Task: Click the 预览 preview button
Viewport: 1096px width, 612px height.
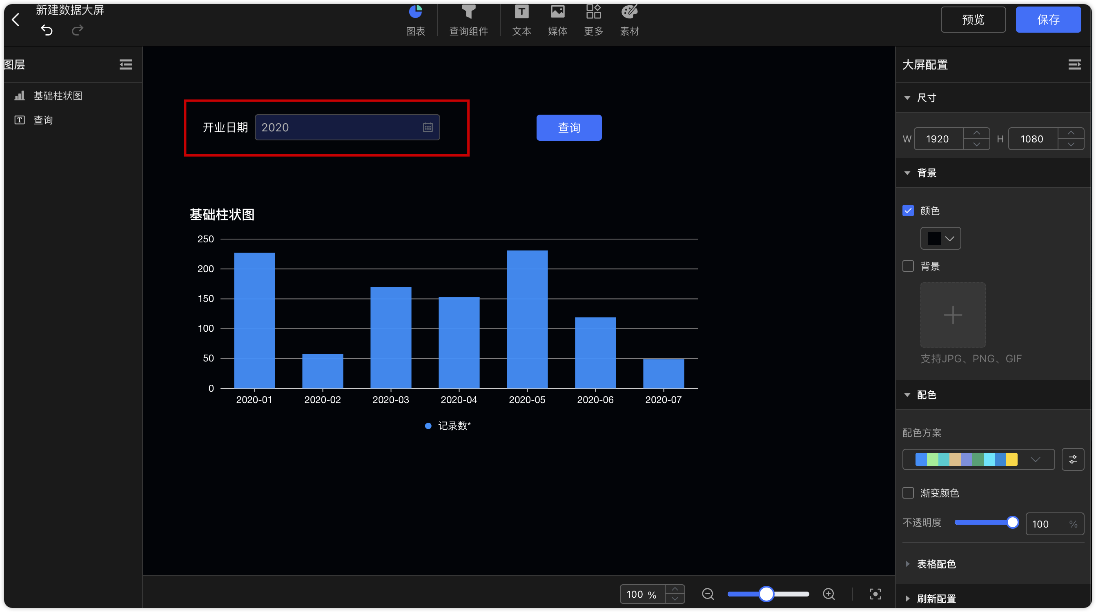Action: [x=973, y=20]
